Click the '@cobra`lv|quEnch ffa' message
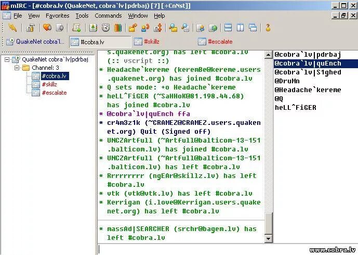Image resolution: width=358 pixels, height=255 pixels. point(144,114)
